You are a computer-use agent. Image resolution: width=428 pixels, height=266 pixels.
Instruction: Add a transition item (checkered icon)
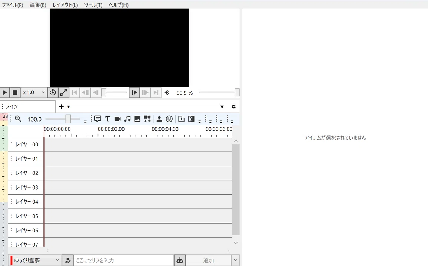click(191, 119)
